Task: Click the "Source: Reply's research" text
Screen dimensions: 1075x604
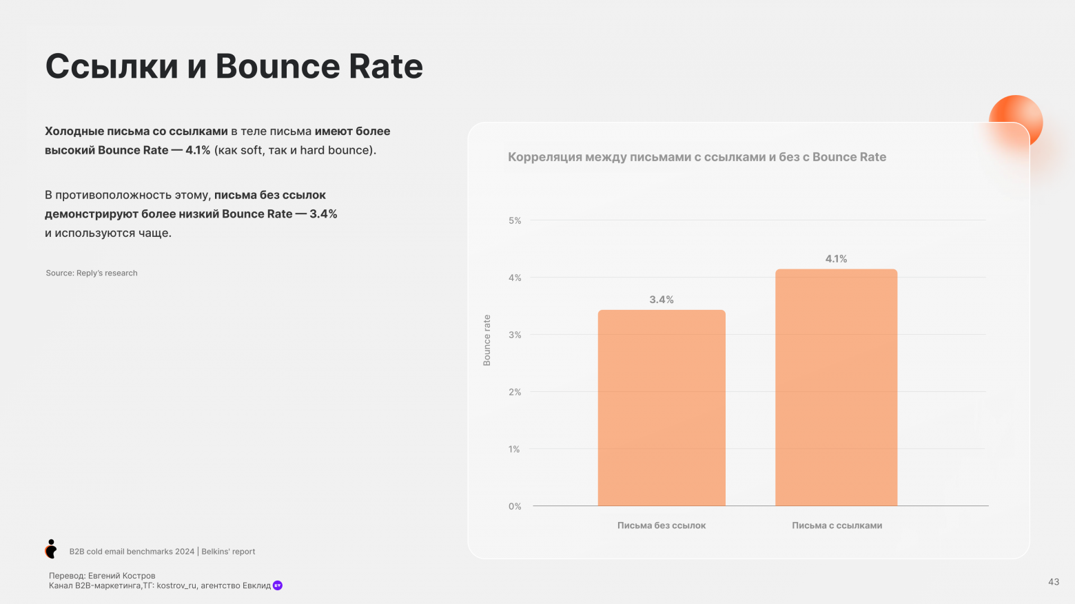Action: pos(92,273)
